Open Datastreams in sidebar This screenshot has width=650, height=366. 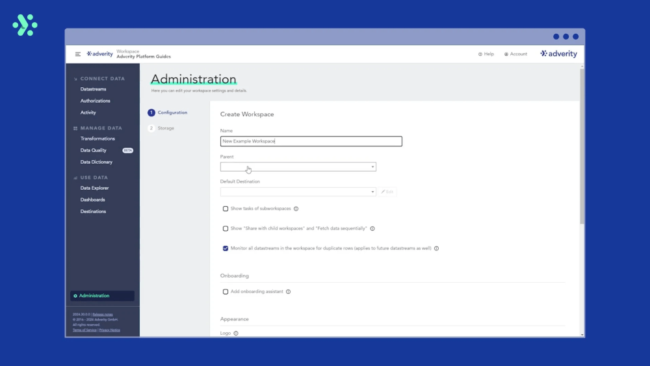tap(93, 89)
